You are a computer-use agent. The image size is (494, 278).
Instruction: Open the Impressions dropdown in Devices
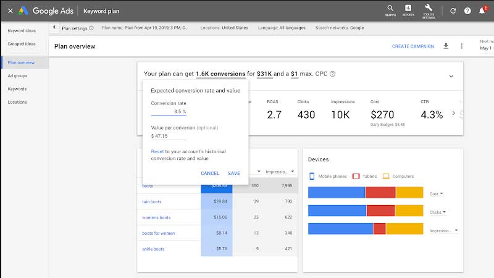click(443, 230)
